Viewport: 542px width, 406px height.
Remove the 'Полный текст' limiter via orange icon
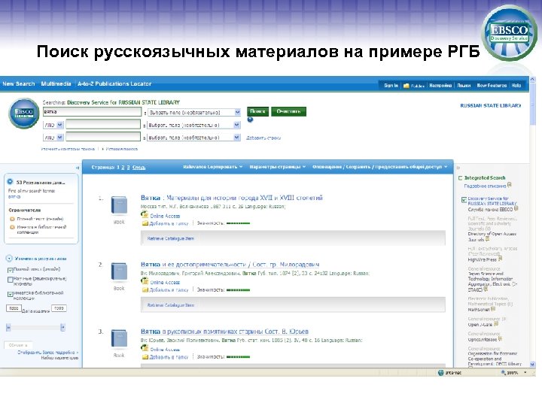click(x=12, y=219)
